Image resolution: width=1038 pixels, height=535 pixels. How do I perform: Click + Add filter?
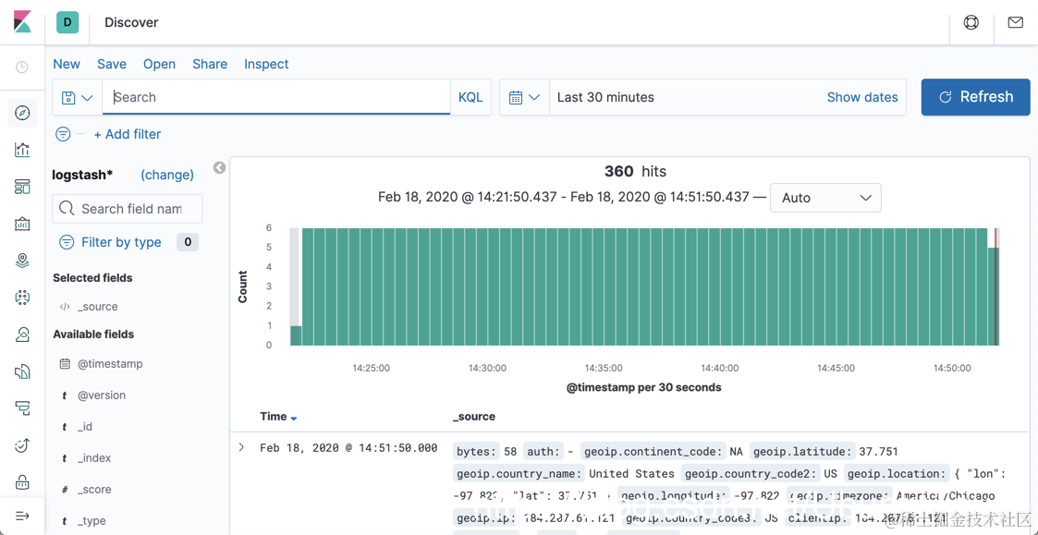pos(128,134)
